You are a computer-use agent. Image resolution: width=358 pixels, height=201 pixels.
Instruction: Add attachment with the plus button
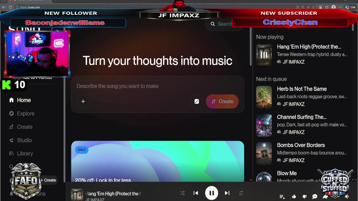pos(83,102)
